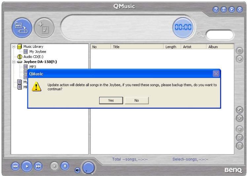The image size is (247, 176).
Task: Confirm the update by clicking Yes
Action: click(x=111, y=100)
